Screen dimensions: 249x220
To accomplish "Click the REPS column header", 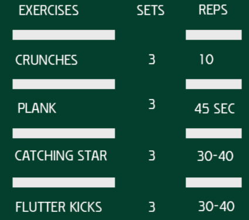I will tap(213, 10).
